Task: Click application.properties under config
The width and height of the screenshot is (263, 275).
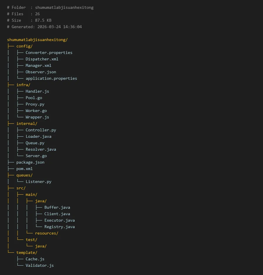Action: (51, 78)
